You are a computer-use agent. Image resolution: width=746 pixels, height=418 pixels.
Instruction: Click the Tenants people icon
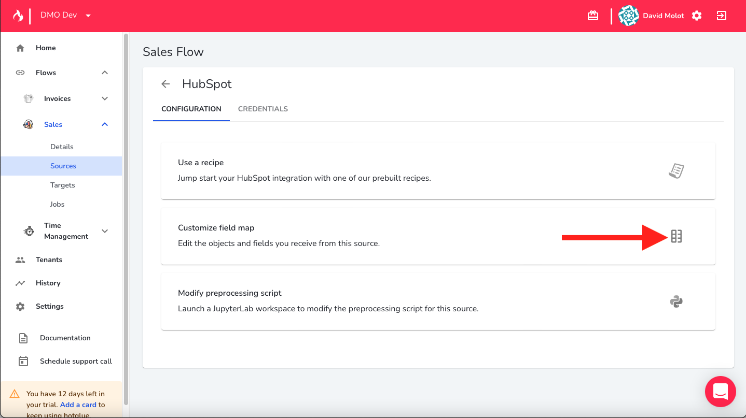20,260
